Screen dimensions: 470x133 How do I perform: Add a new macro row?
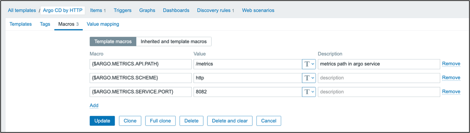coord(94,105)
